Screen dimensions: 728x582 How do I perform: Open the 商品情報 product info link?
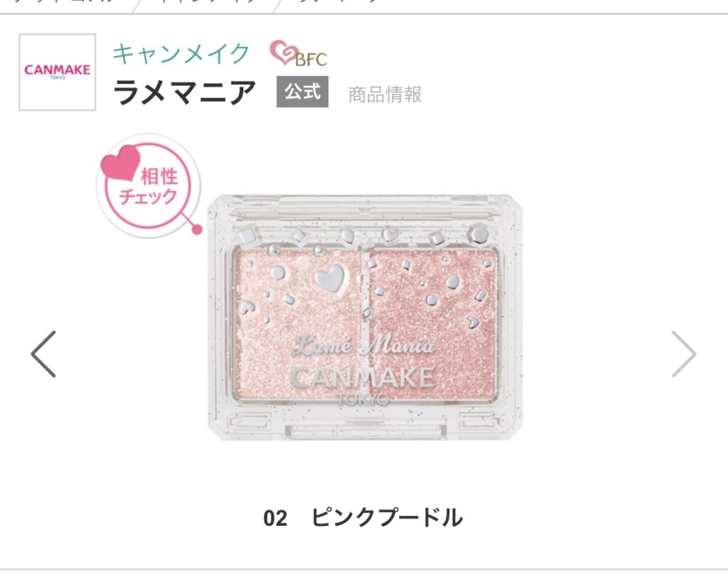(x=385, y=95)
